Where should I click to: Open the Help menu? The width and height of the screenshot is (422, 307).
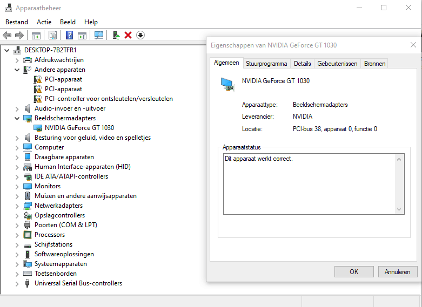pos(91,22)
